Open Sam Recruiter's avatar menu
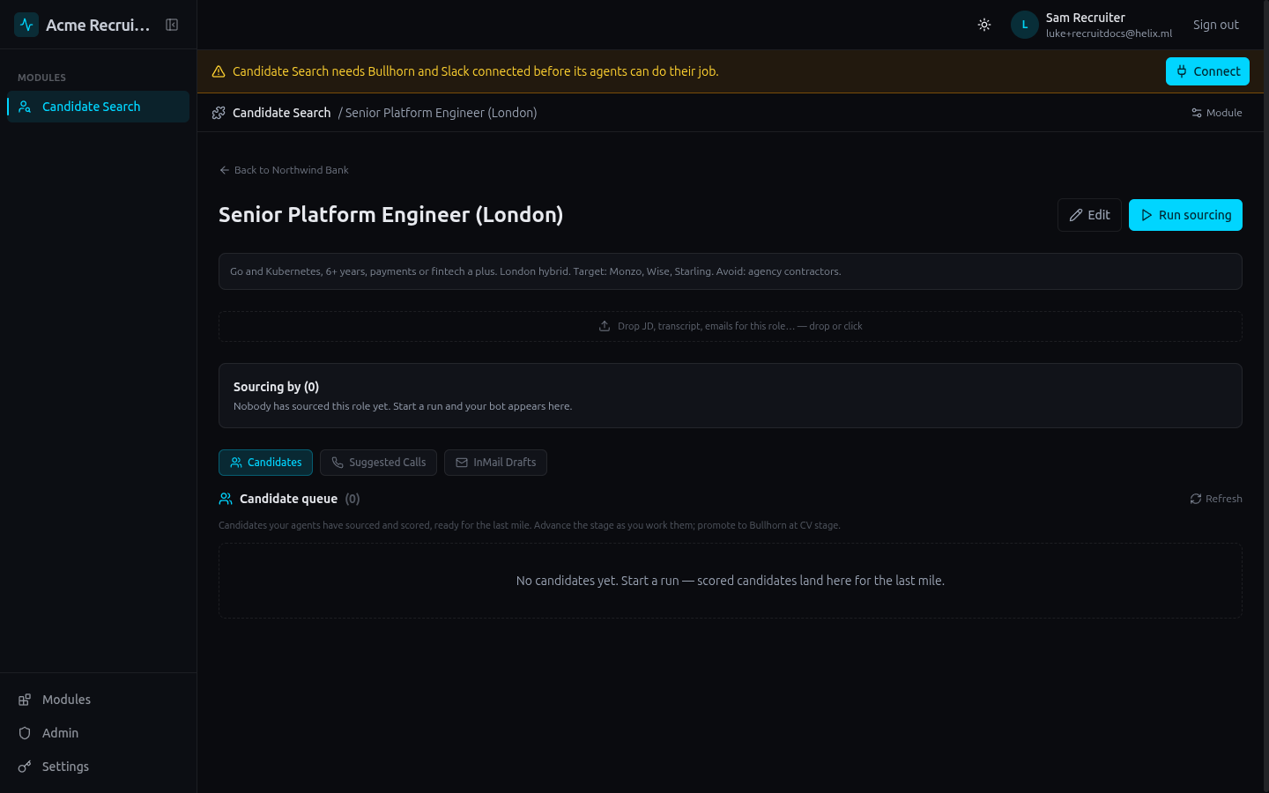 (1025, 25)
